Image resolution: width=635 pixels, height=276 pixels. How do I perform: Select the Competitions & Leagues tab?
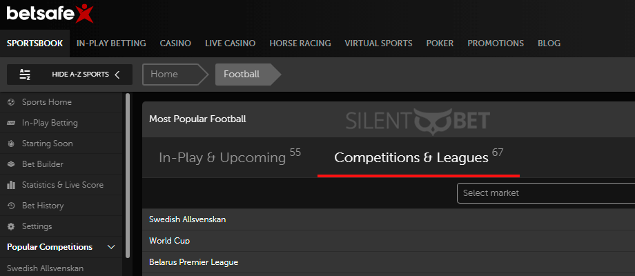click(418, 157)
